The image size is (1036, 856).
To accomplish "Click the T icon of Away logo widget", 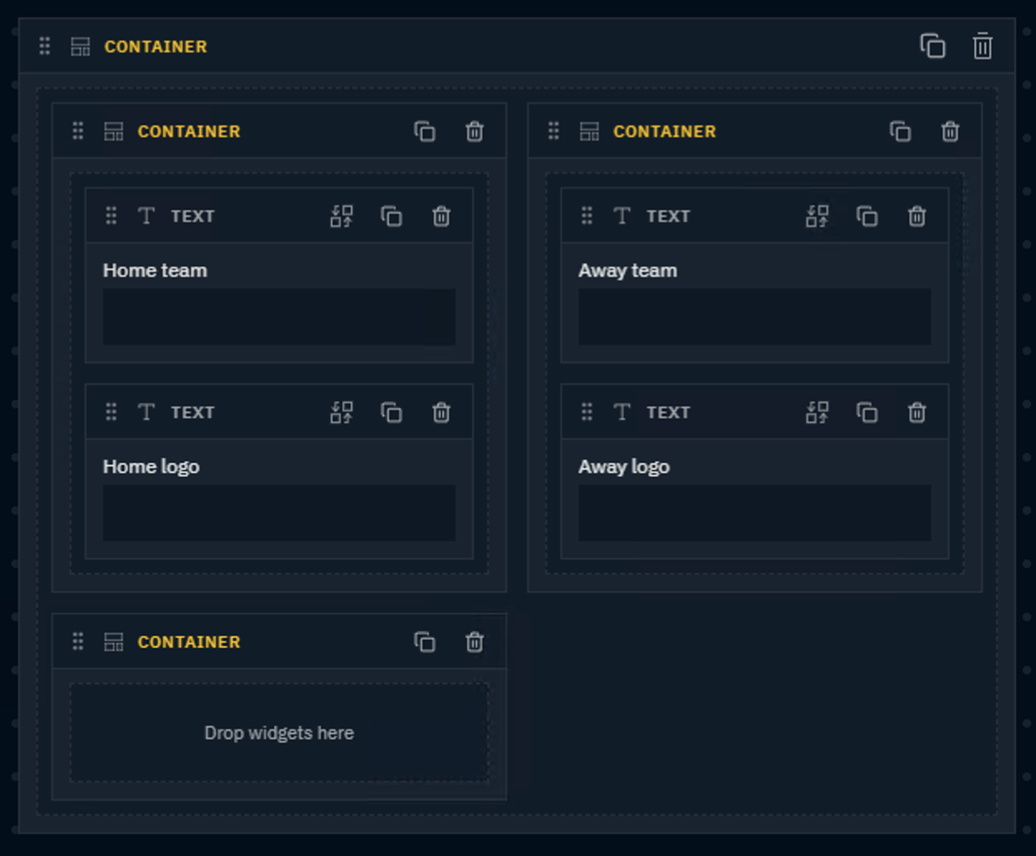I will point(622,411).
